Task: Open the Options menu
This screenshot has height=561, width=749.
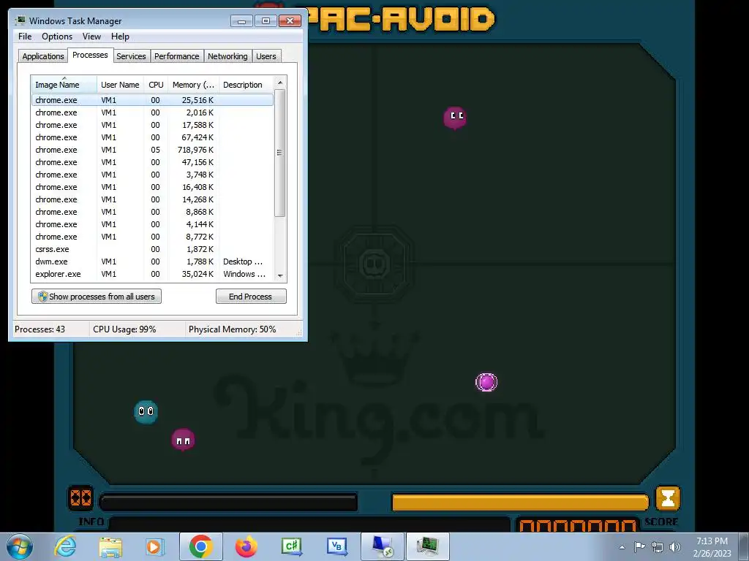Action: (x=57, y=37)
